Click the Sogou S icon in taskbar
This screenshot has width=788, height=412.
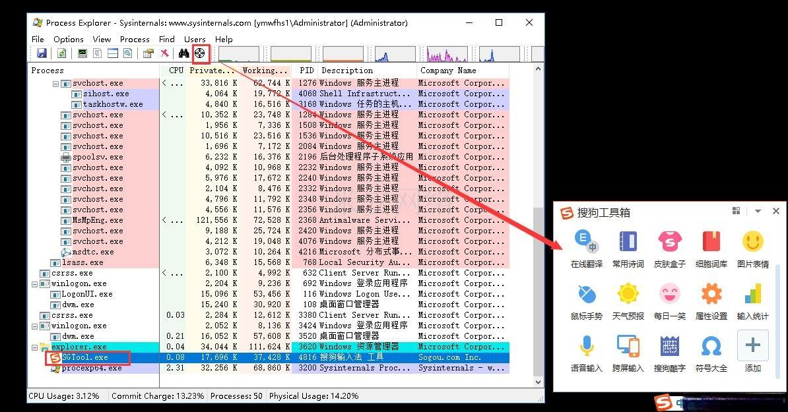(x=663, y=403)
